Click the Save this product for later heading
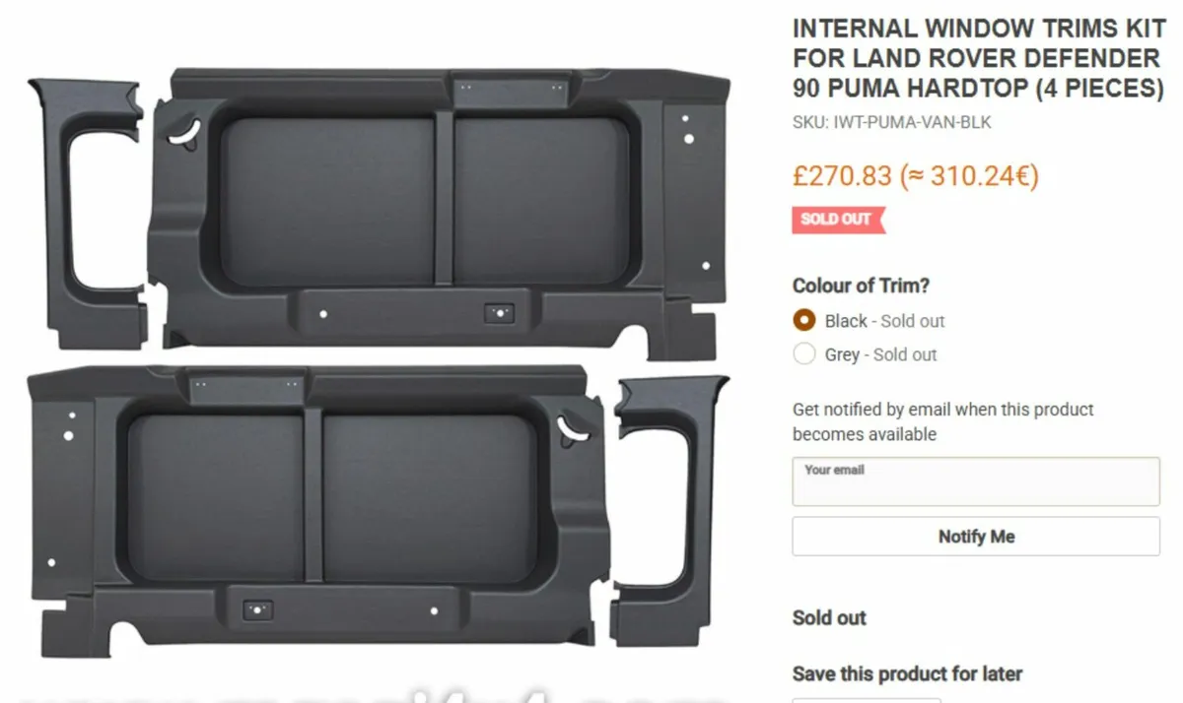This screenshot has height=703, width=1183. [x=907, y=673]
